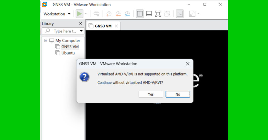Select Ubuntu in the library tree
268x140 pixels.
tap(68, 53)
